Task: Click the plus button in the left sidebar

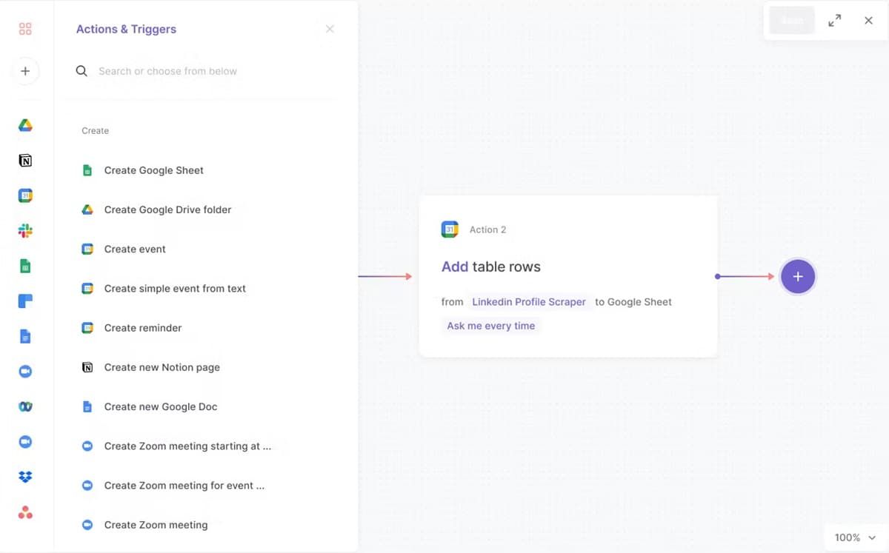Action: 25,71
